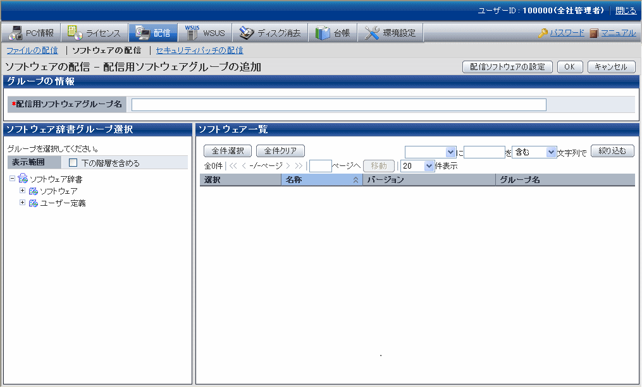Click 全件選択 button
This screenshot has width=642, height=387.
point(228,151)
